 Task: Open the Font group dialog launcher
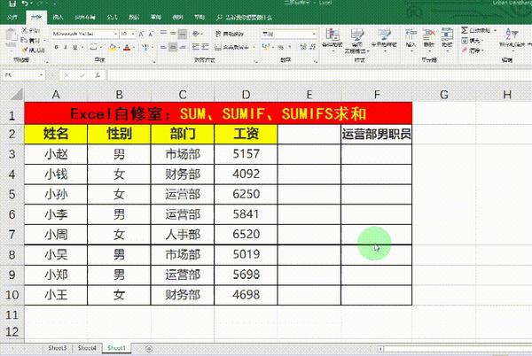tap(154, 62)
